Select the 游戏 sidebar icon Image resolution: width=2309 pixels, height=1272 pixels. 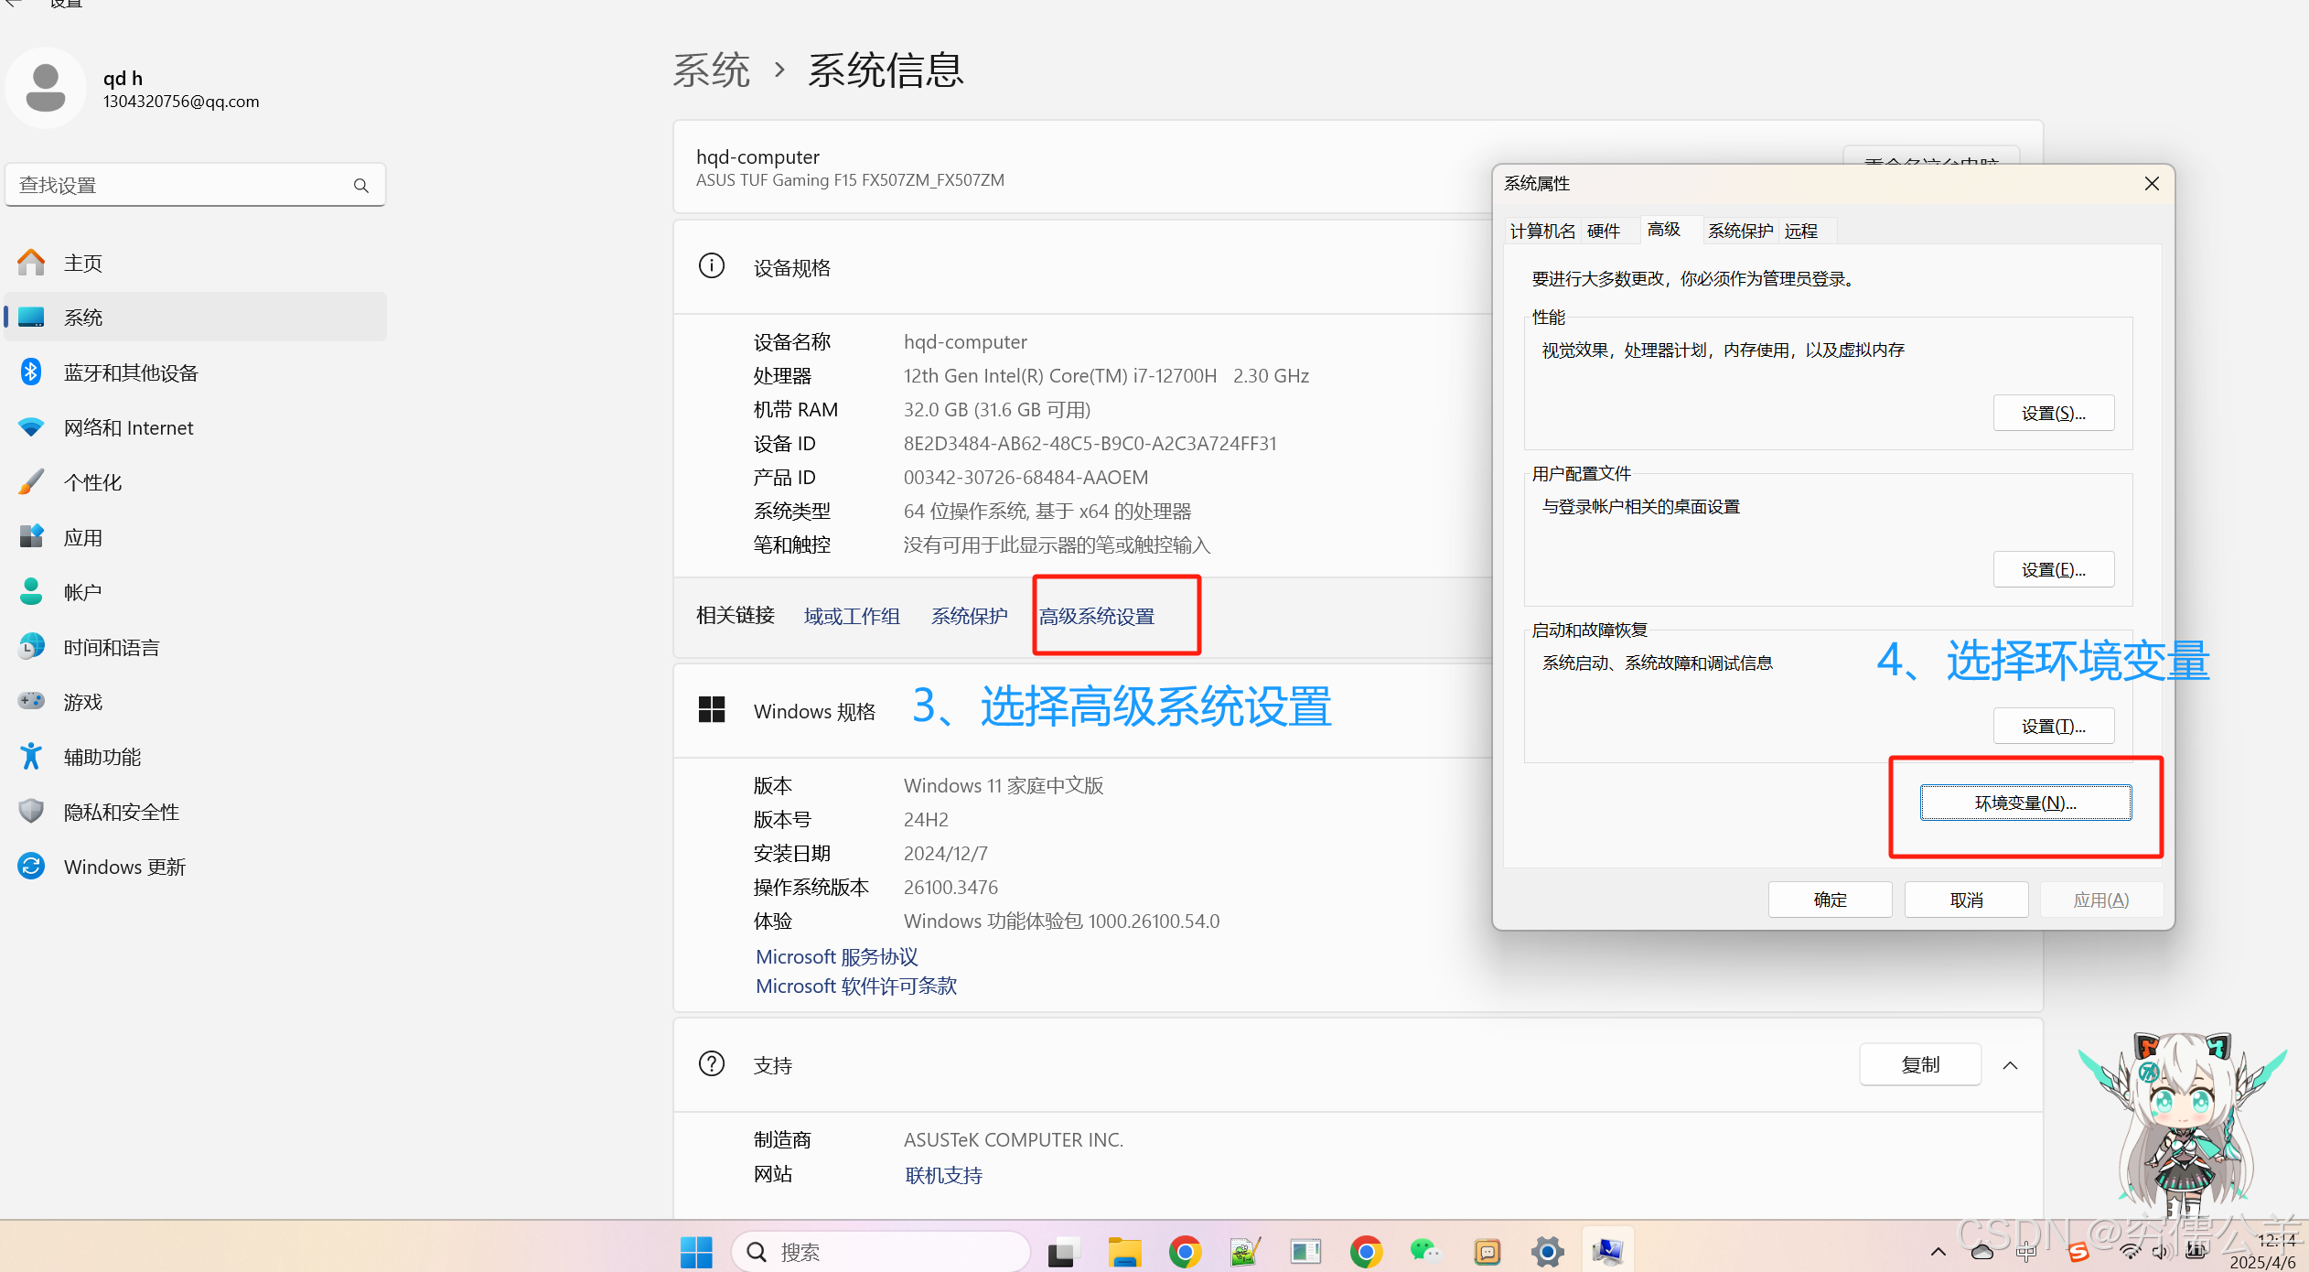pos(30,701)
